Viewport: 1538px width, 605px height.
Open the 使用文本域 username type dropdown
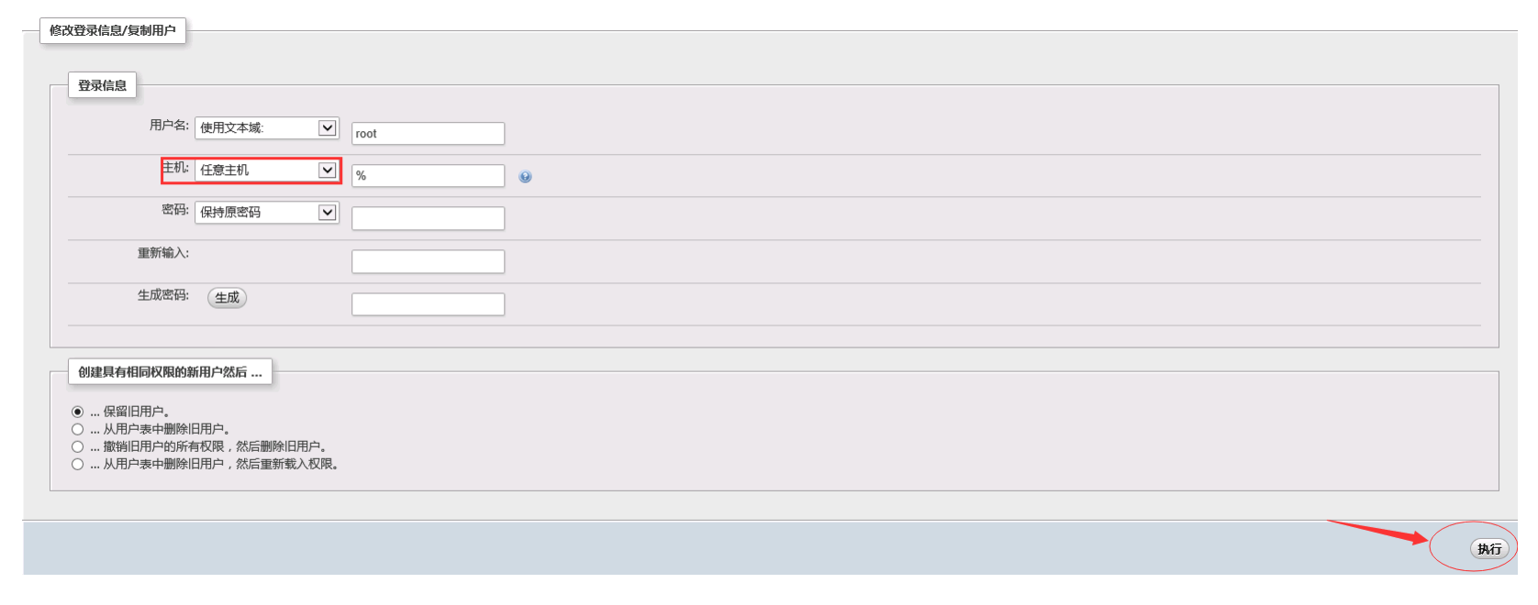click(x=267, y=128)
